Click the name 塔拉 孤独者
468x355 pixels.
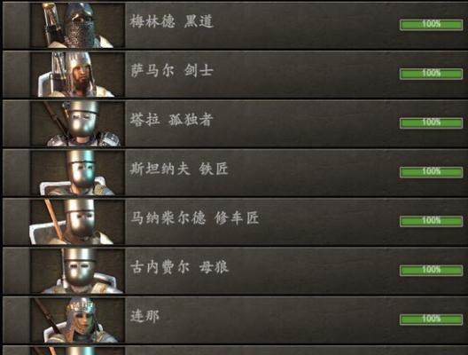(x=172, y=120)
